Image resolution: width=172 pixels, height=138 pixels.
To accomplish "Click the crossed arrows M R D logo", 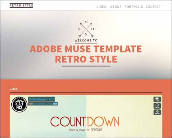I will (x=86, y=29).
